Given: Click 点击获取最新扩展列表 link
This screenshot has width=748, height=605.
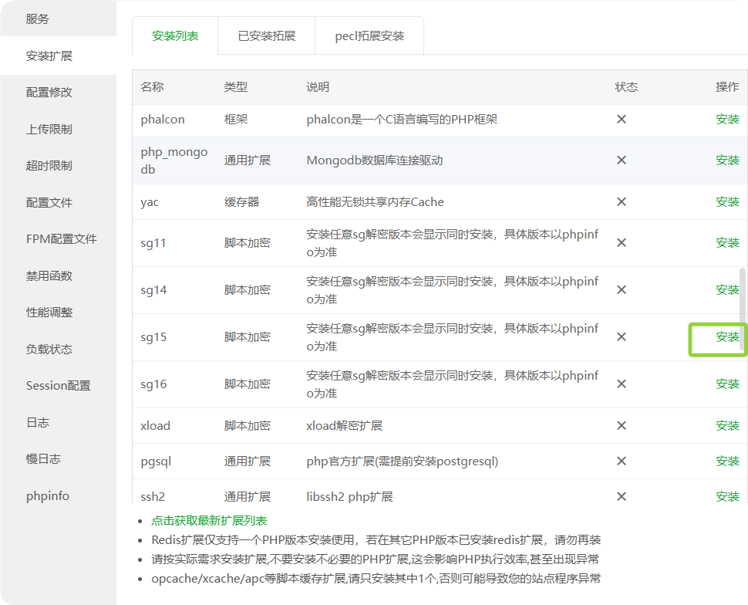Looking at the screenshot, I should [x=209, y=521].
